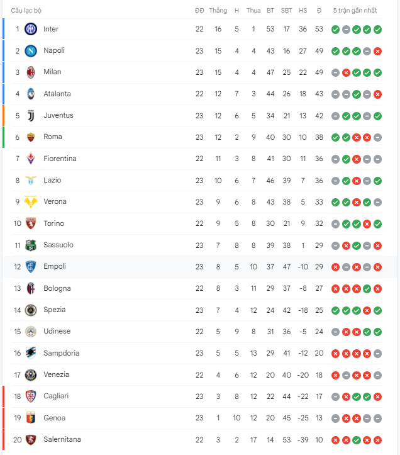Click the Sampdoria club logo
Screen dimensions: 400x455
coord(31,353)
